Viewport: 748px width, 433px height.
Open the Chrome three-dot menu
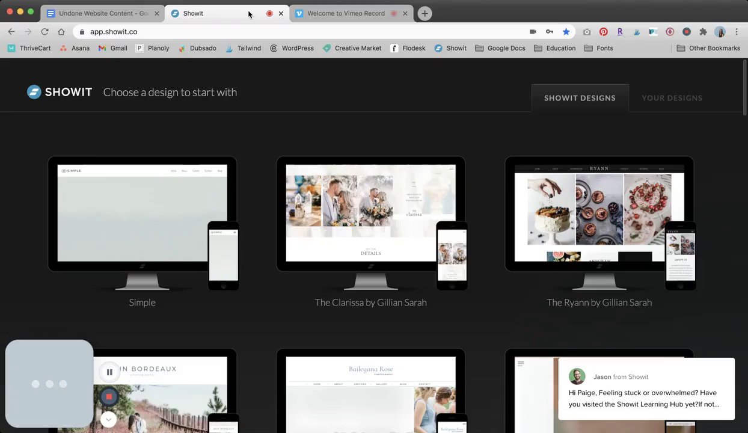(737, 32)
